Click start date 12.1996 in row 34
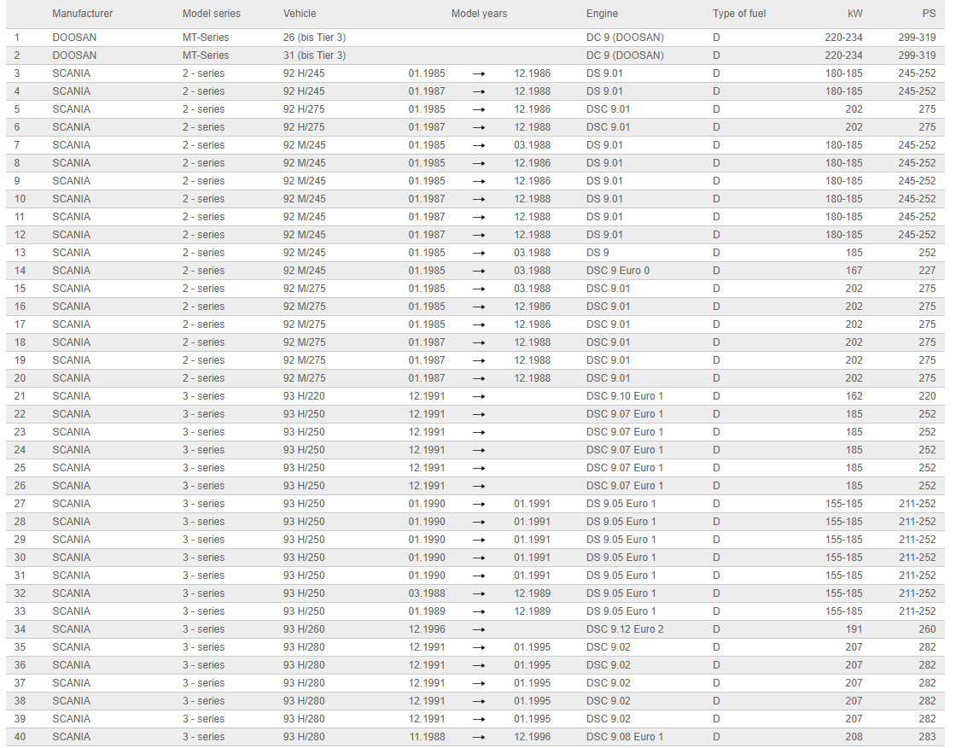This screenshot has height=748, width=956. pos(427,629)
